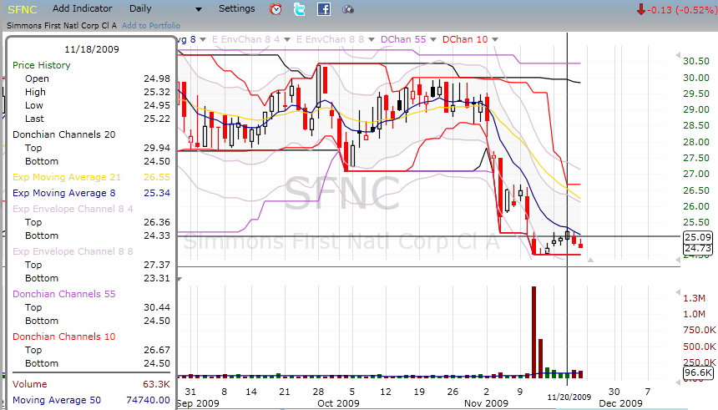Click the Donchian Channels 55 heading
Image resolution: width=718 pixels, height=410 pixels.
point(64,294)
